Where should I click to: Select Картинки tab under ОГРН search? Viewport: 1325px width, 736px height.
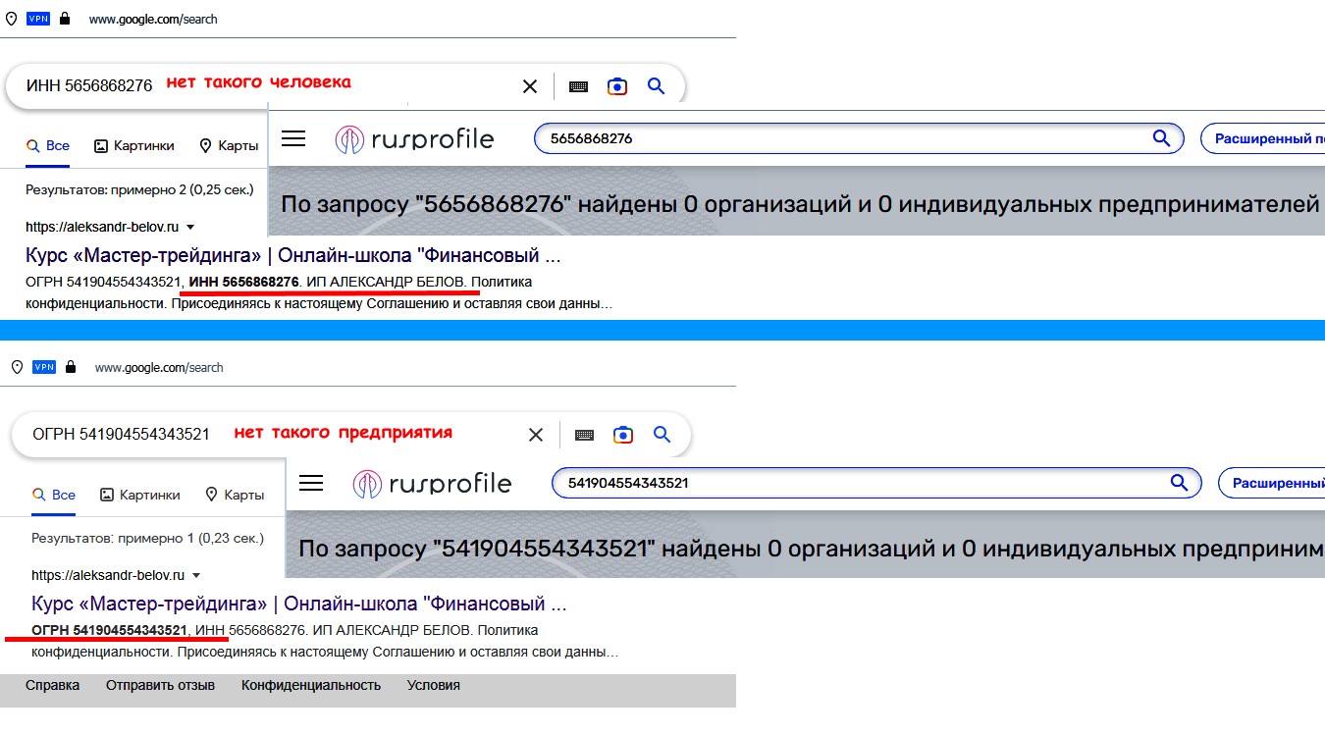tap(140, 495)
